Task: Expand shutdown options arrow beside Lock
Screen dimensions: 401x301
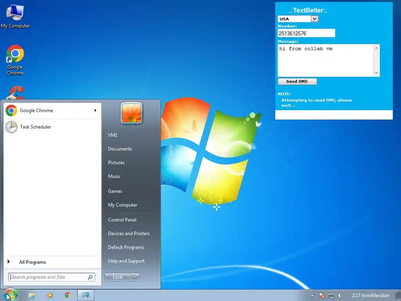Action: tap(135, 277)
